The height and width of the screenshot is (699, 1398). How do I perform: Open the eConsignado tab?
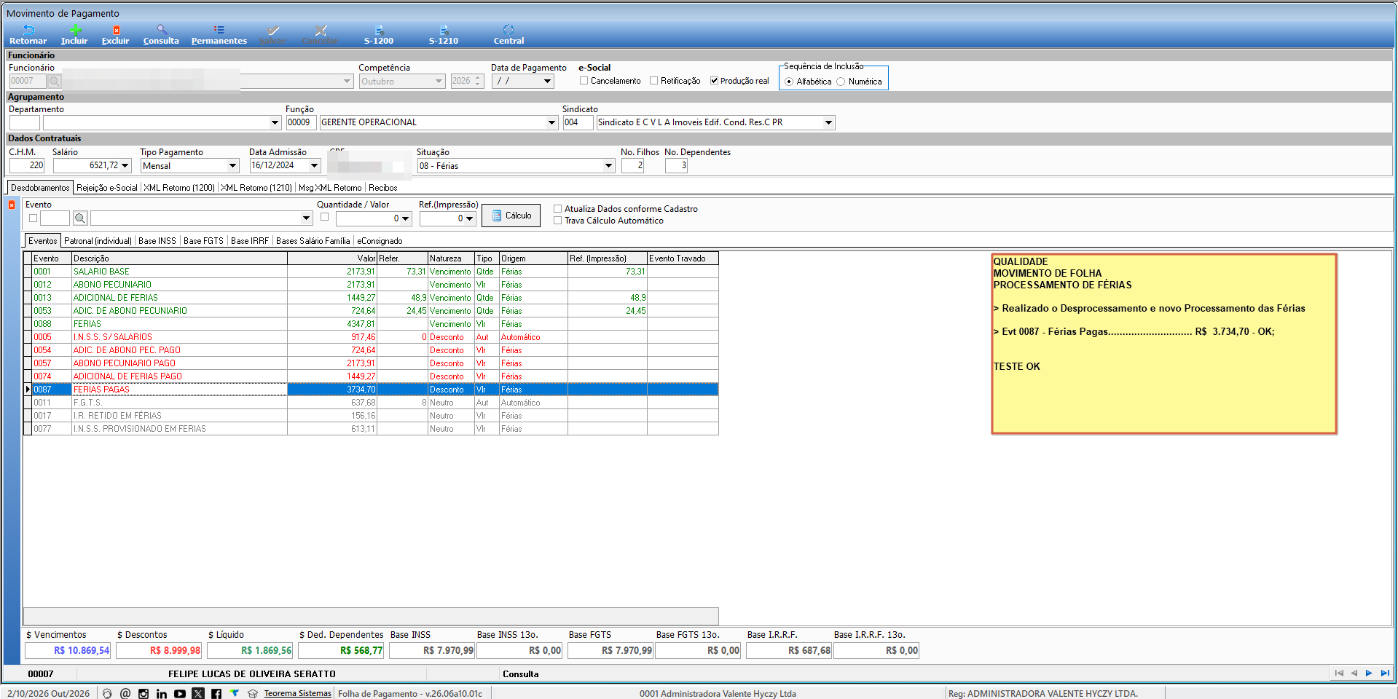[380, 241]
